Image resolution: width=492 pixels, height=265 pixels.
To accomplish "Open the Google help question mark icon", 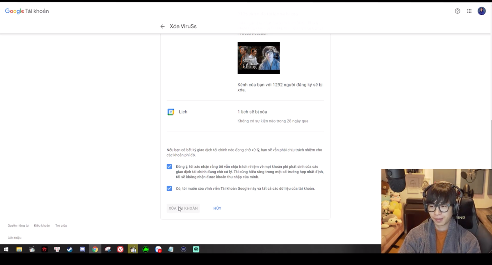I will point(458,11).
